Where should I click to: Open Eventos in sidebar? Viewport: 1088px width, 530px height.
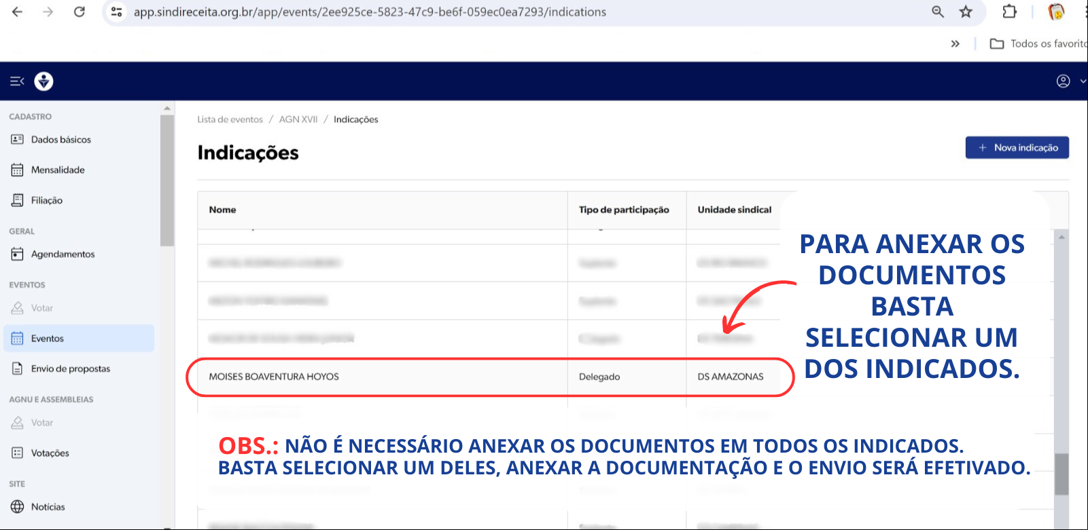pos(79,338)
